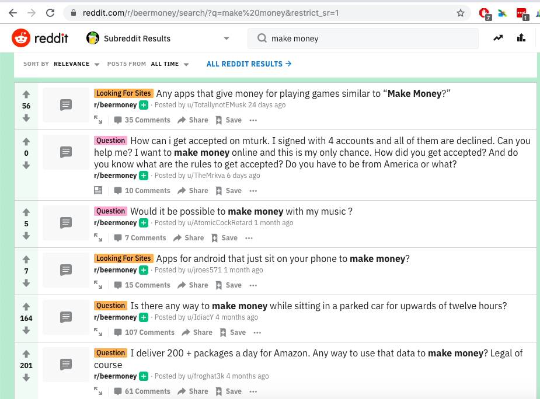Join r/beermoney from the android apps post

point(144,270)
